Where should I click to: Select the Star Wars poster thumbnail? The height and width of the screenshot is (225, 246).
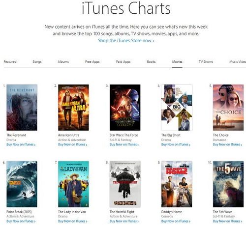[x=125, y=108]
